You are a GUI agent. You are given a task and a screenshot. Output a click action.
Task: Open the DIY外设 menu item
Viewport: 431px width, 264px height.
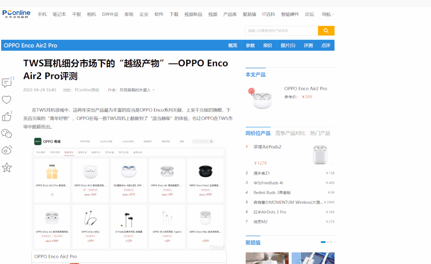point(110,14)
